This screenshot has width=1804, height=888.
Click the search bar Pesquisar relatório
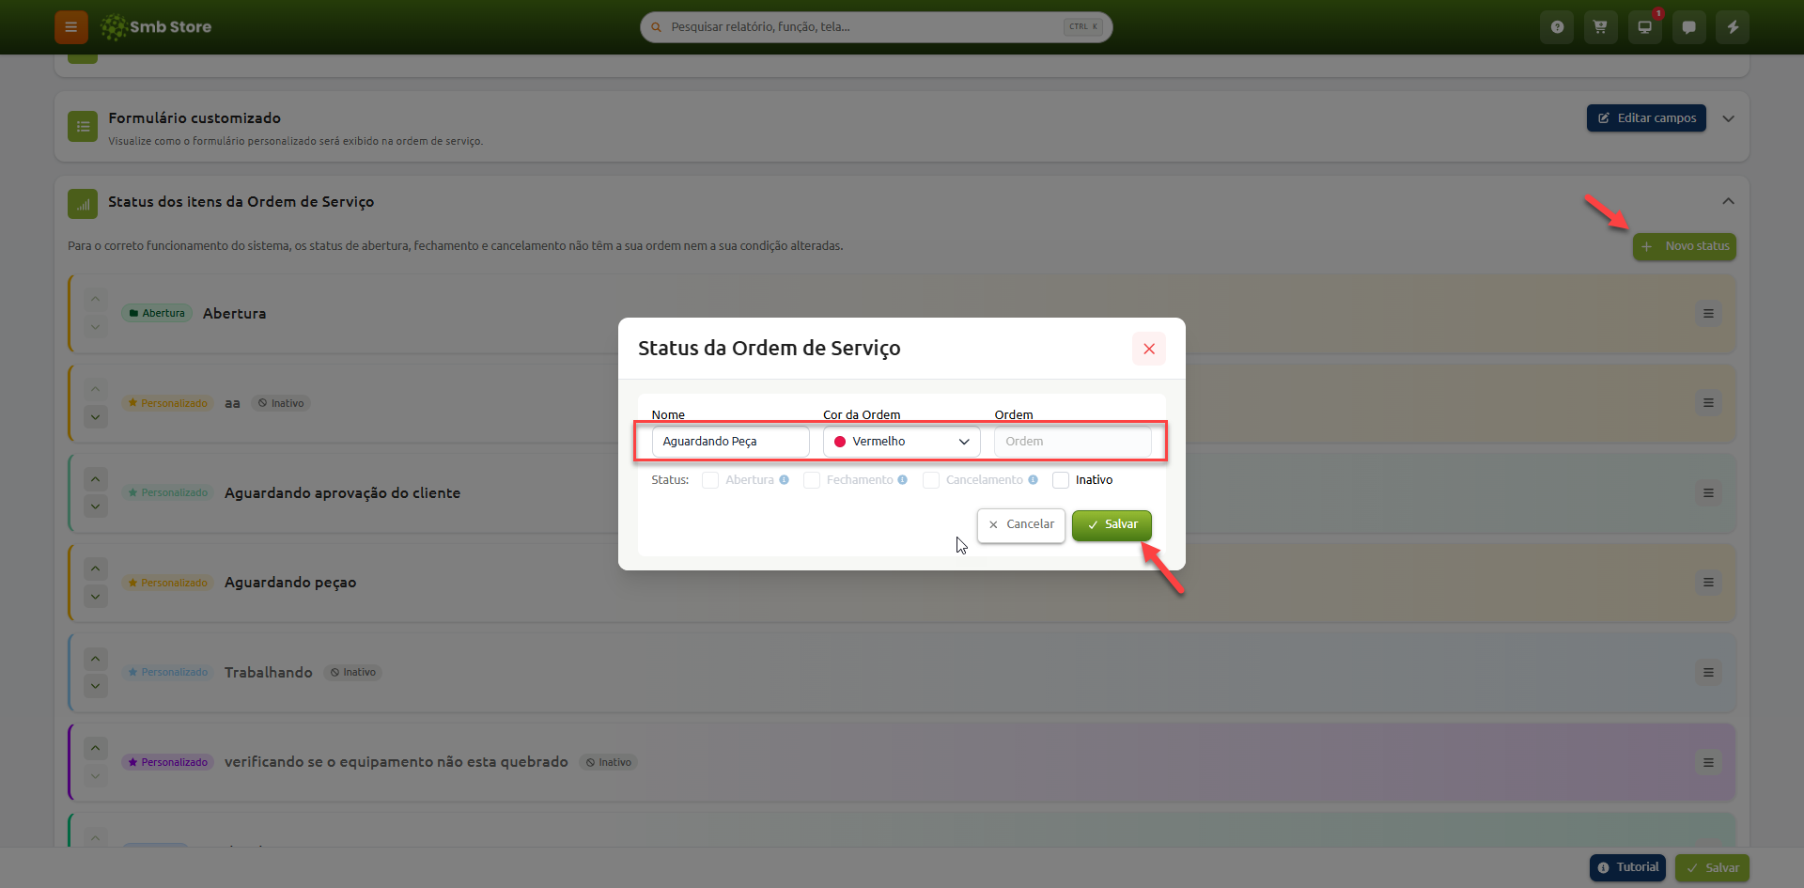coord(876,27)
